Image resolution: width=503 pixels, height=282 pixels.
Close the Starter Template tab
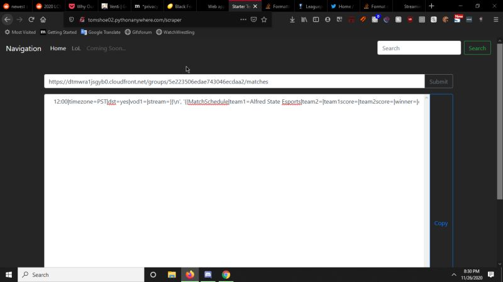coord(255,6)
